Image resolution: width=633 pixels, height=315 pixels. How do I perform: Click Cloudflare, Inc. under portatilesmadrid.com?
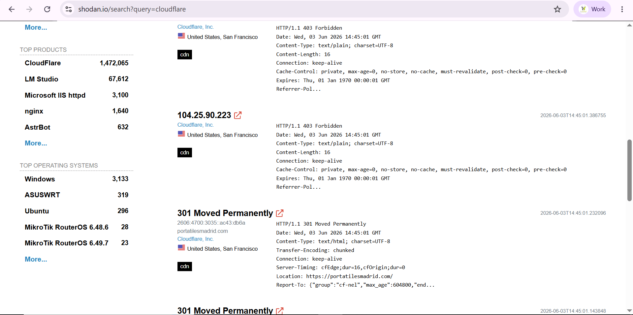pos(196,239)
